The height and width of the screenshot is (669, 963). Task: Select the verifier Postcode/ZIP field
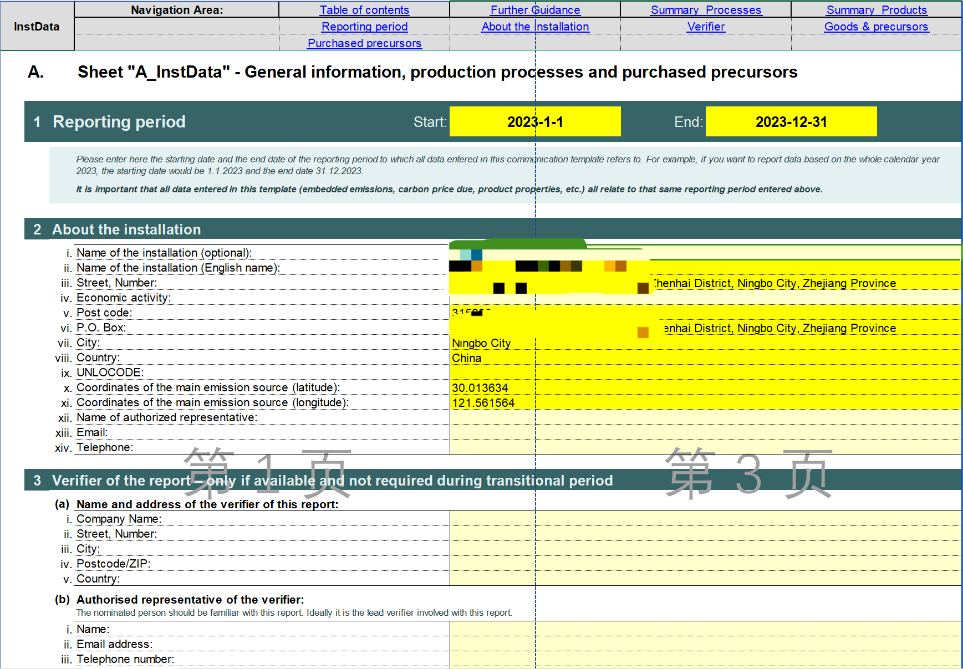coord(705,564)
